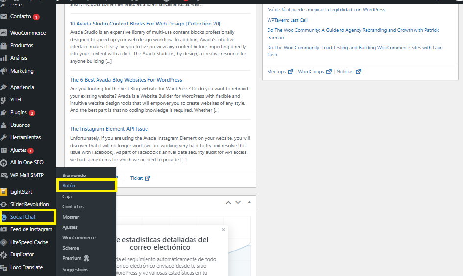Open the Social Chat sidebar icon
The height and width of the screenshot is (276, 463).
(4, 217)
